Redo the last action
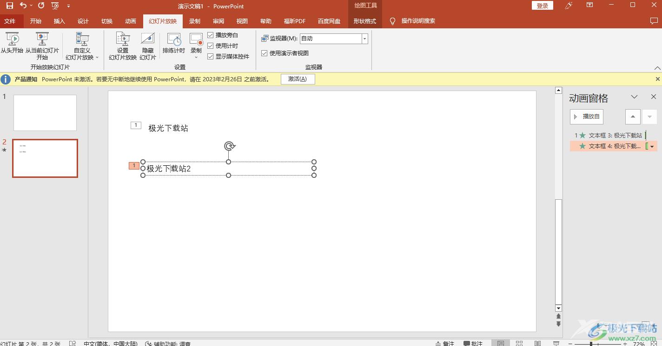The height and width of the screenshot is (346, 662). 41,6
